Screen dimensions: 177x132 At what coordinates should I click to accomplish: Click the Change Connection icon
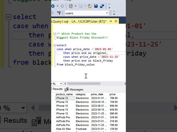[x=59, y=13]
